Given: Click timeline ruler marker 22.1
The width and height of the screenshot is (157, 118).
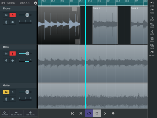Looking at the screenshot, I should click(x=109, y=1).
